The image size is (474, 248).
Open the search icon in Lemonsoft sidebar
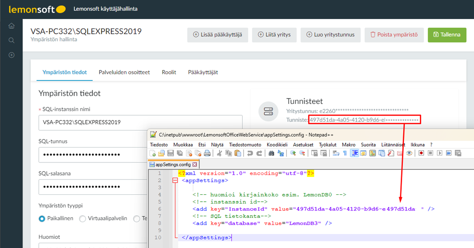point(11,41)
